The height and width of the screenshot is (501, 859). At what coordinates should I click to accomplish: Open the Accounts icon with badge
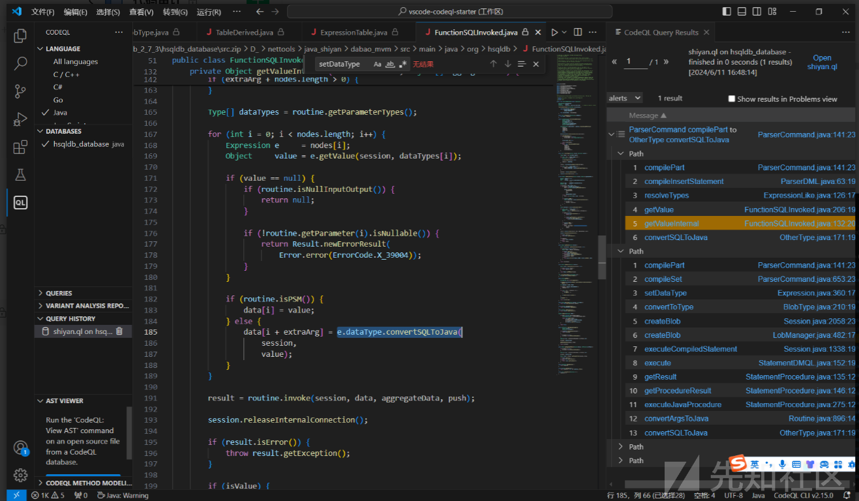tap(20, 448)
